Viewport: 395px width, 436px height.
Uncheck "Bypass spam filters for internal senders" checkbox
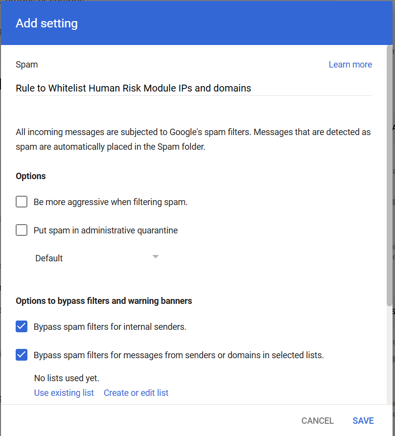tap(22, 326)
